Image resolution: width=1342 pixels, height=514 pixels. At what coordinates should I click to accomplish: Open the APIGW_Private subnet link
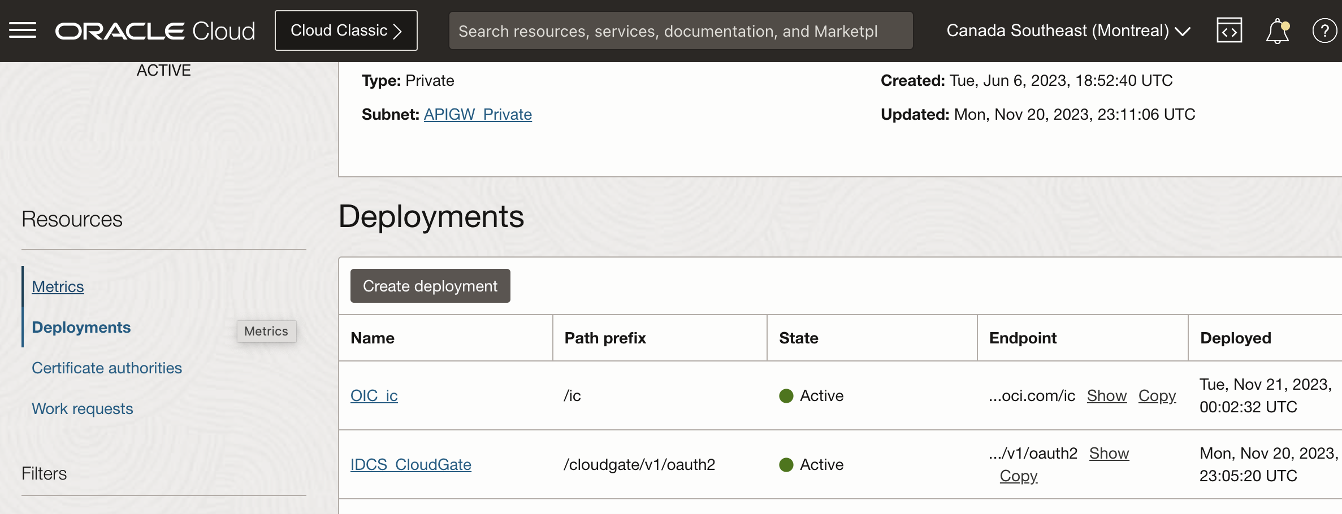[x=478, y=114]
